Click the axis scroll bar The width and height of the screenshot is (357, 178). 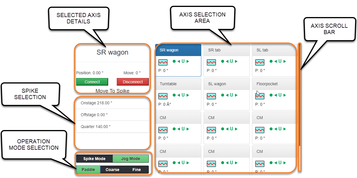[300, 95]
